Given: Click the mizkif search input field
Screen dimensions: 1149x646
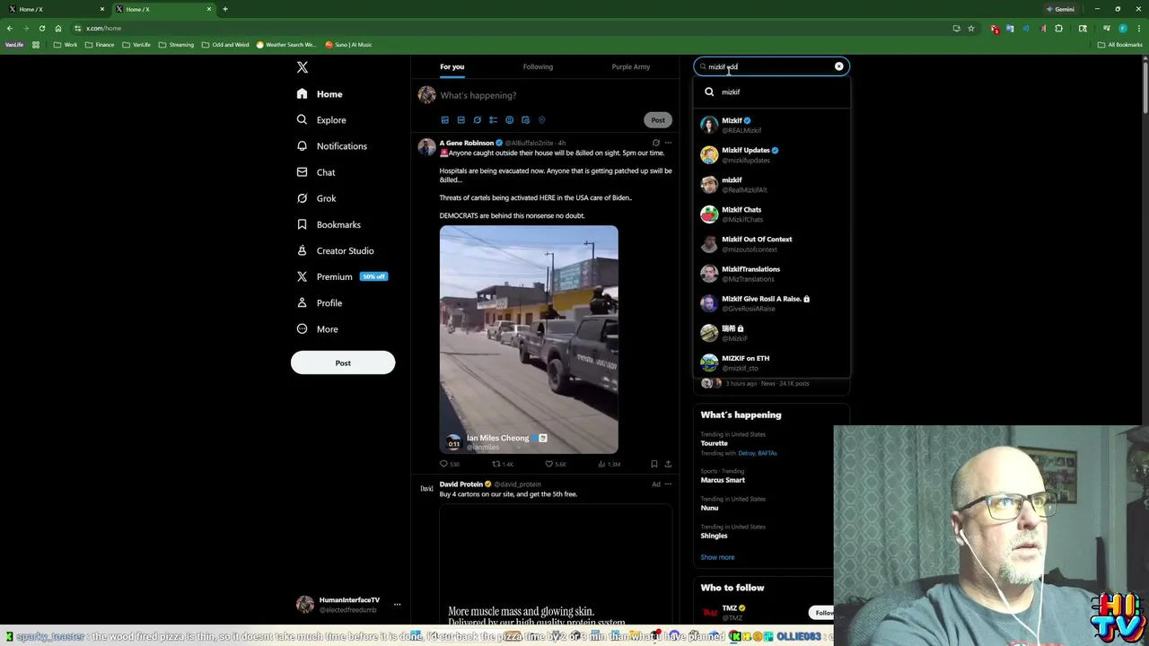Looking at the screenshot, I should [x=769, y=66].
